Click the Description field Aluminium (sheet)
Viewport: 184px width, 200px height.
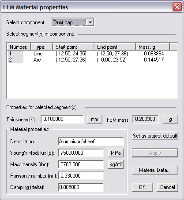[91, 142]
